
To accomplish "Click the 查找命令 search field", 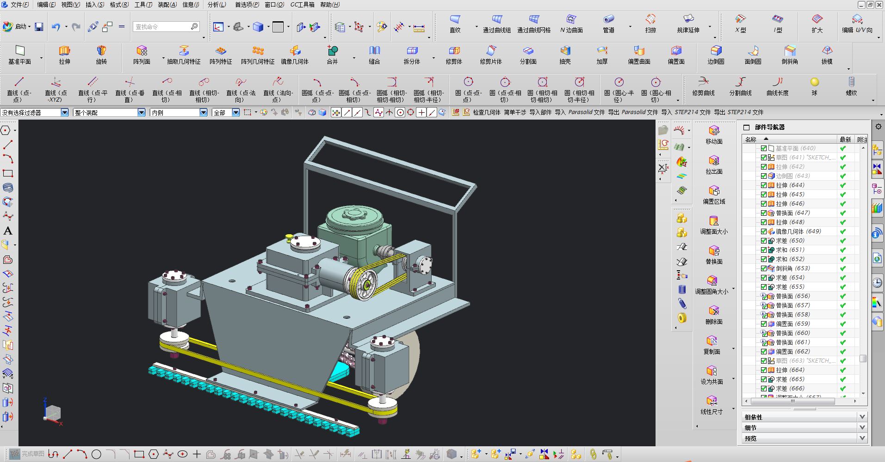I will pos(167,27).
